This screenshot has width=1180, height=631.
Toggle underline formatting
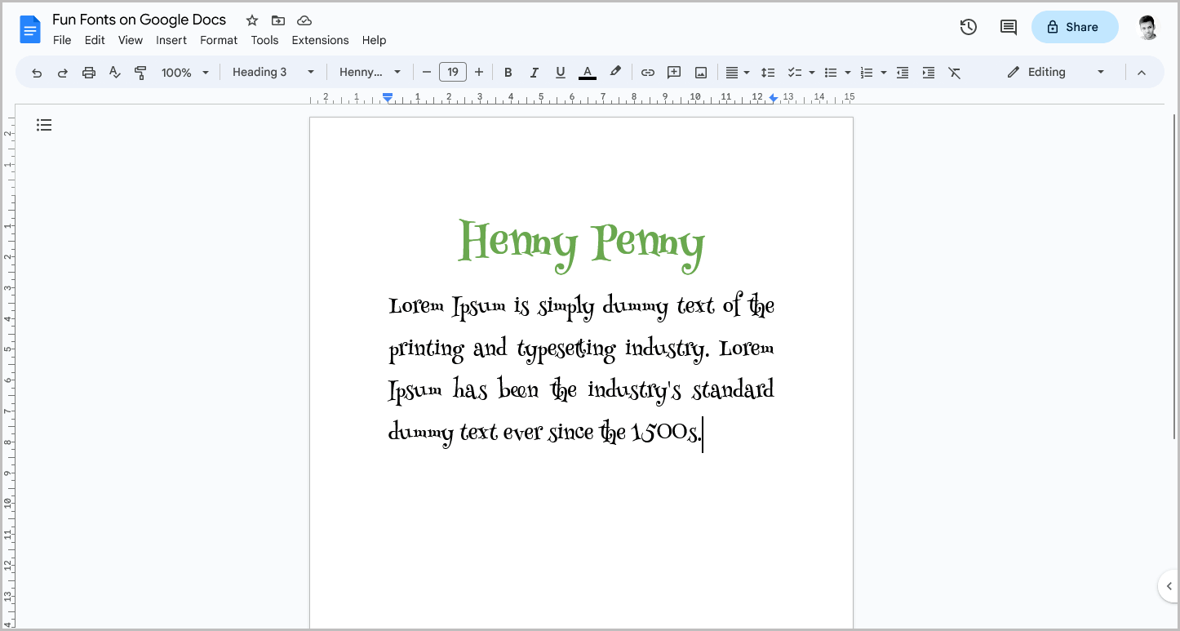(561, 72)
